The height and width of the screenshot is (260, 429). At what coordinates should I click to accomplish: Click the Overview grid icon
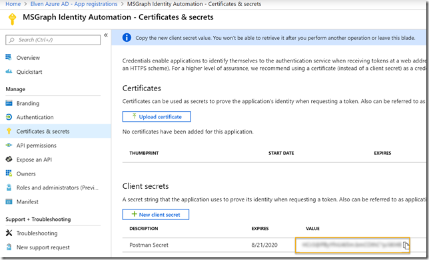coord(9,57)
